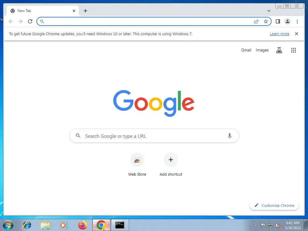Select the New Tab tab
The image size is (308, 231).
[43, 11]
